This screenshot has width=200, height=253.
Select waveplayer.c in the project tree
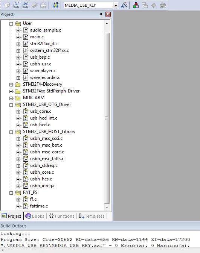[x=43, y=71]
